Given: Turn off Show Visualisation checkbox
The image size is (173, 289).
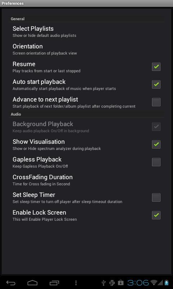Looking at the screenshot, I should pyautogui.click(x=156, y=144).
